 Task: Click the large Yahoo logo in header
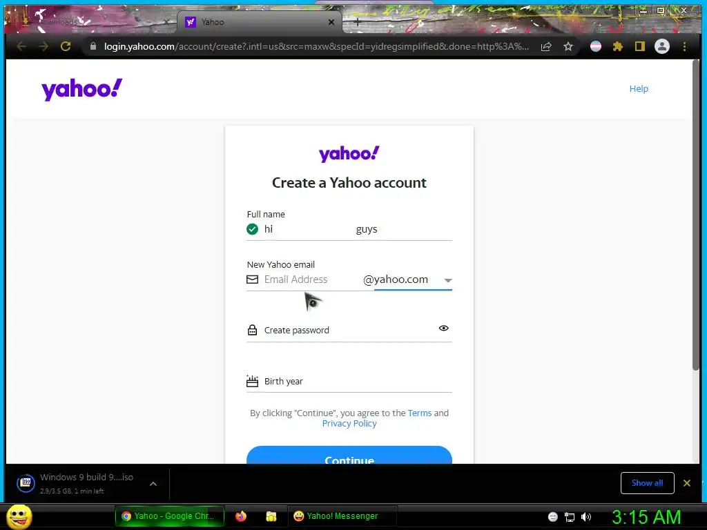click(81, 89)
